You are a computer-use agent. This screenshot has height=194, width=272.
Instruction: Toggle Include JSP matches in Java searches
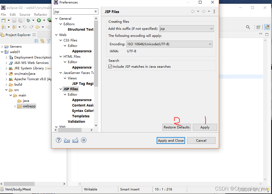(x=110, y=67)
